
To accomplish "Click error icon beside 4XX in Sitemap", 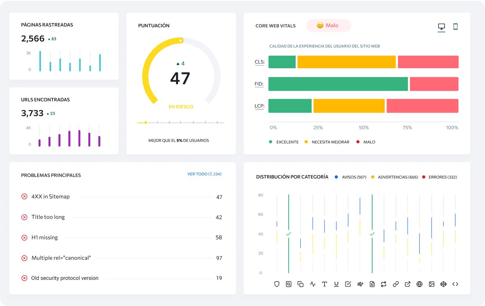I will (x=24, y=196).
